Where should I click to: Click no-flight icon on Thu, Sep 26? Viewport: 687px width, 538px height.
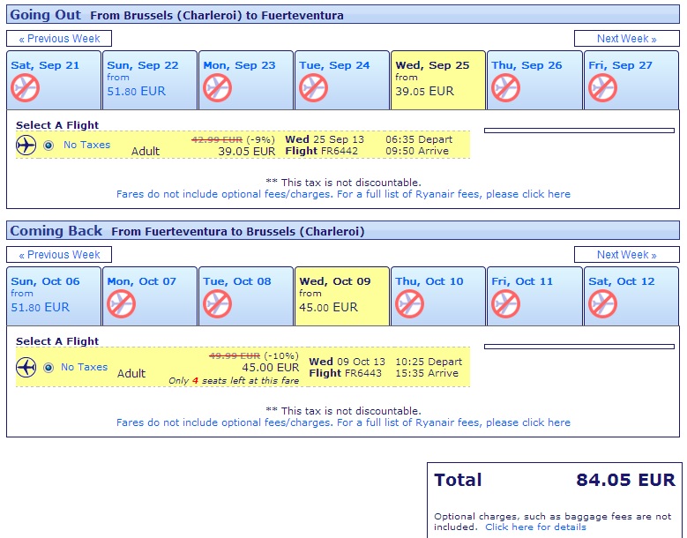click(505, 87)
